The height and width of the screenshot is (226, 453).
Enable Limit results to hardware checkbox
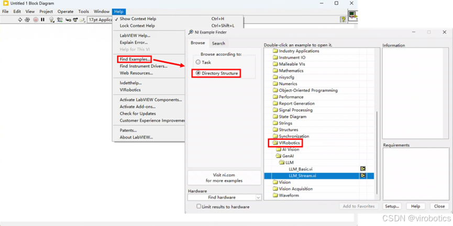(x=199, y=206)
